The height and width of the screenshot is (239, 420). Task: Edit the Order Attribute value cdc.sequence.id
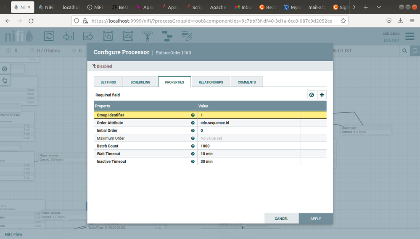click(249, 123)
